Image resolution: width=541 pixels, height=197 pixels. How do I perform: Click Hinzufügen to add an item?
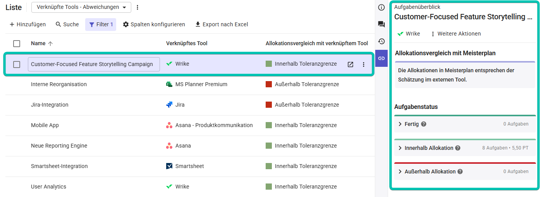click(x=27, y=24)
